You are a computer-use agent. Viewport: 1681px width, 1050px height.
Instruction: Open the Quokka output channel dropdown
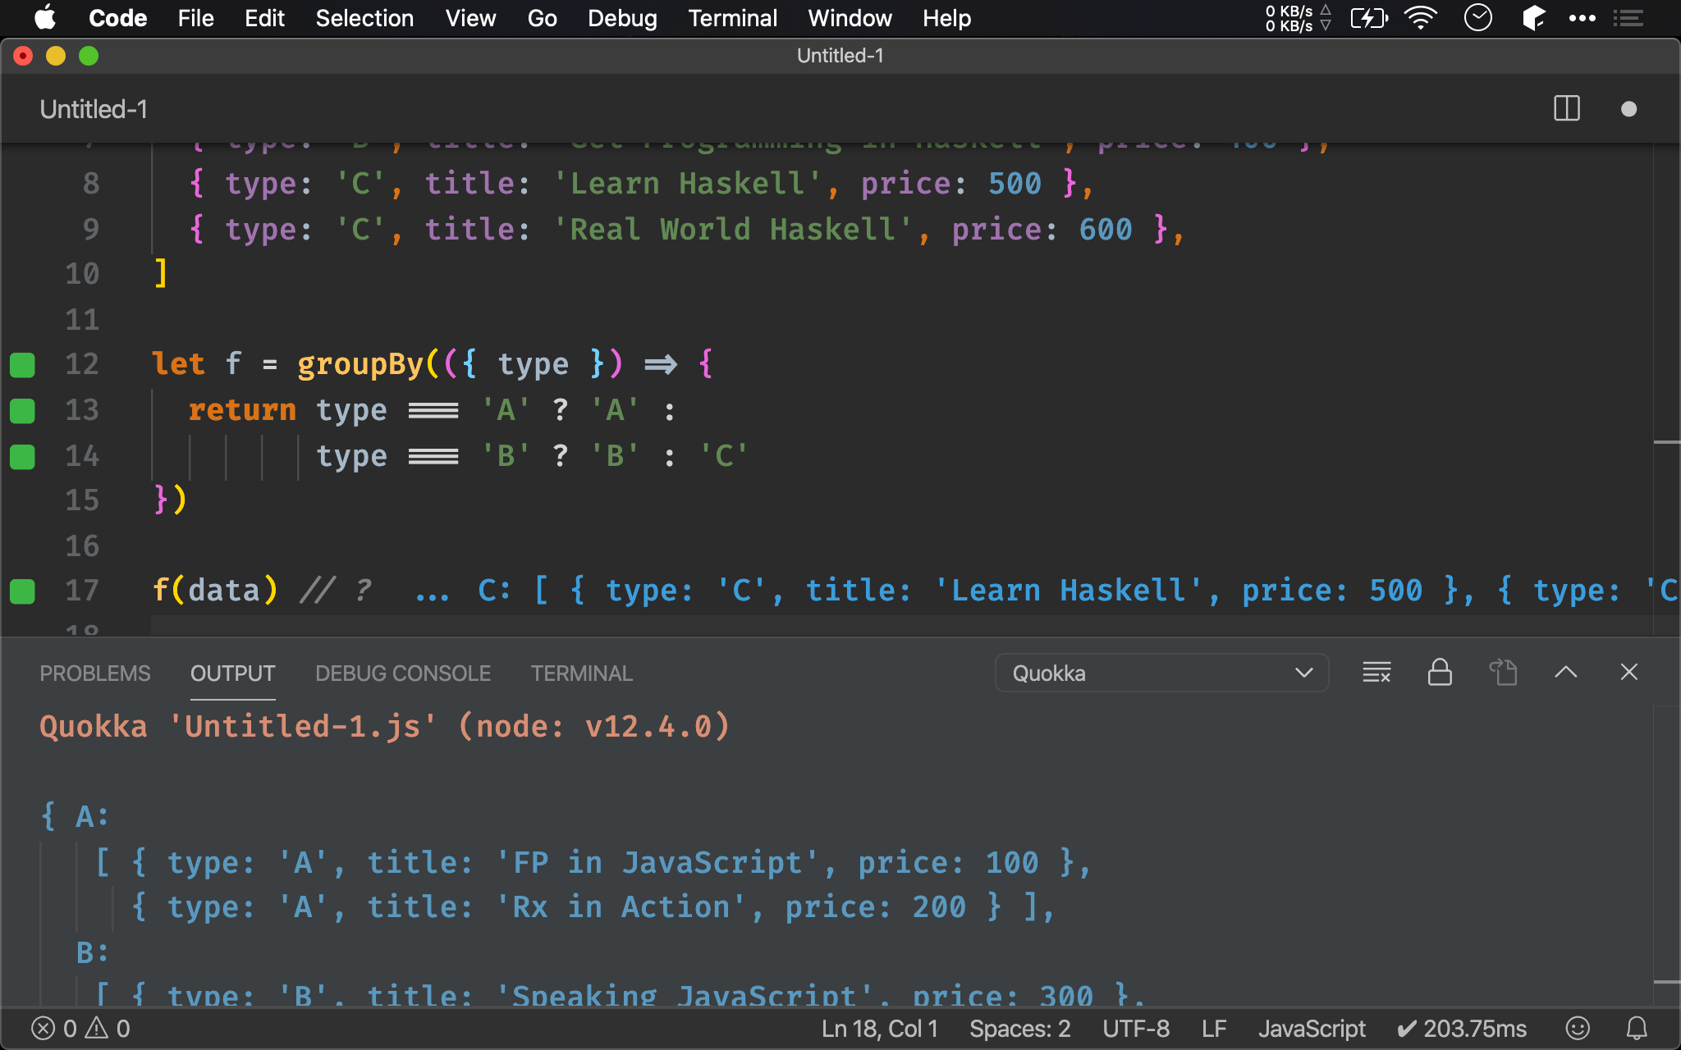1161,673
